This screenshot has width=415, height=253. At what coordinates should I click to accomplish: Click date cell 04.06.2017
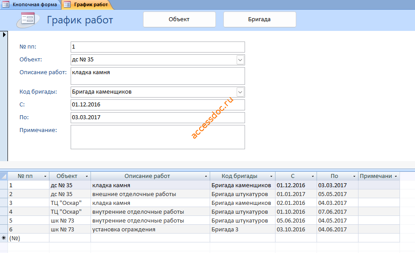pos(337,229)
